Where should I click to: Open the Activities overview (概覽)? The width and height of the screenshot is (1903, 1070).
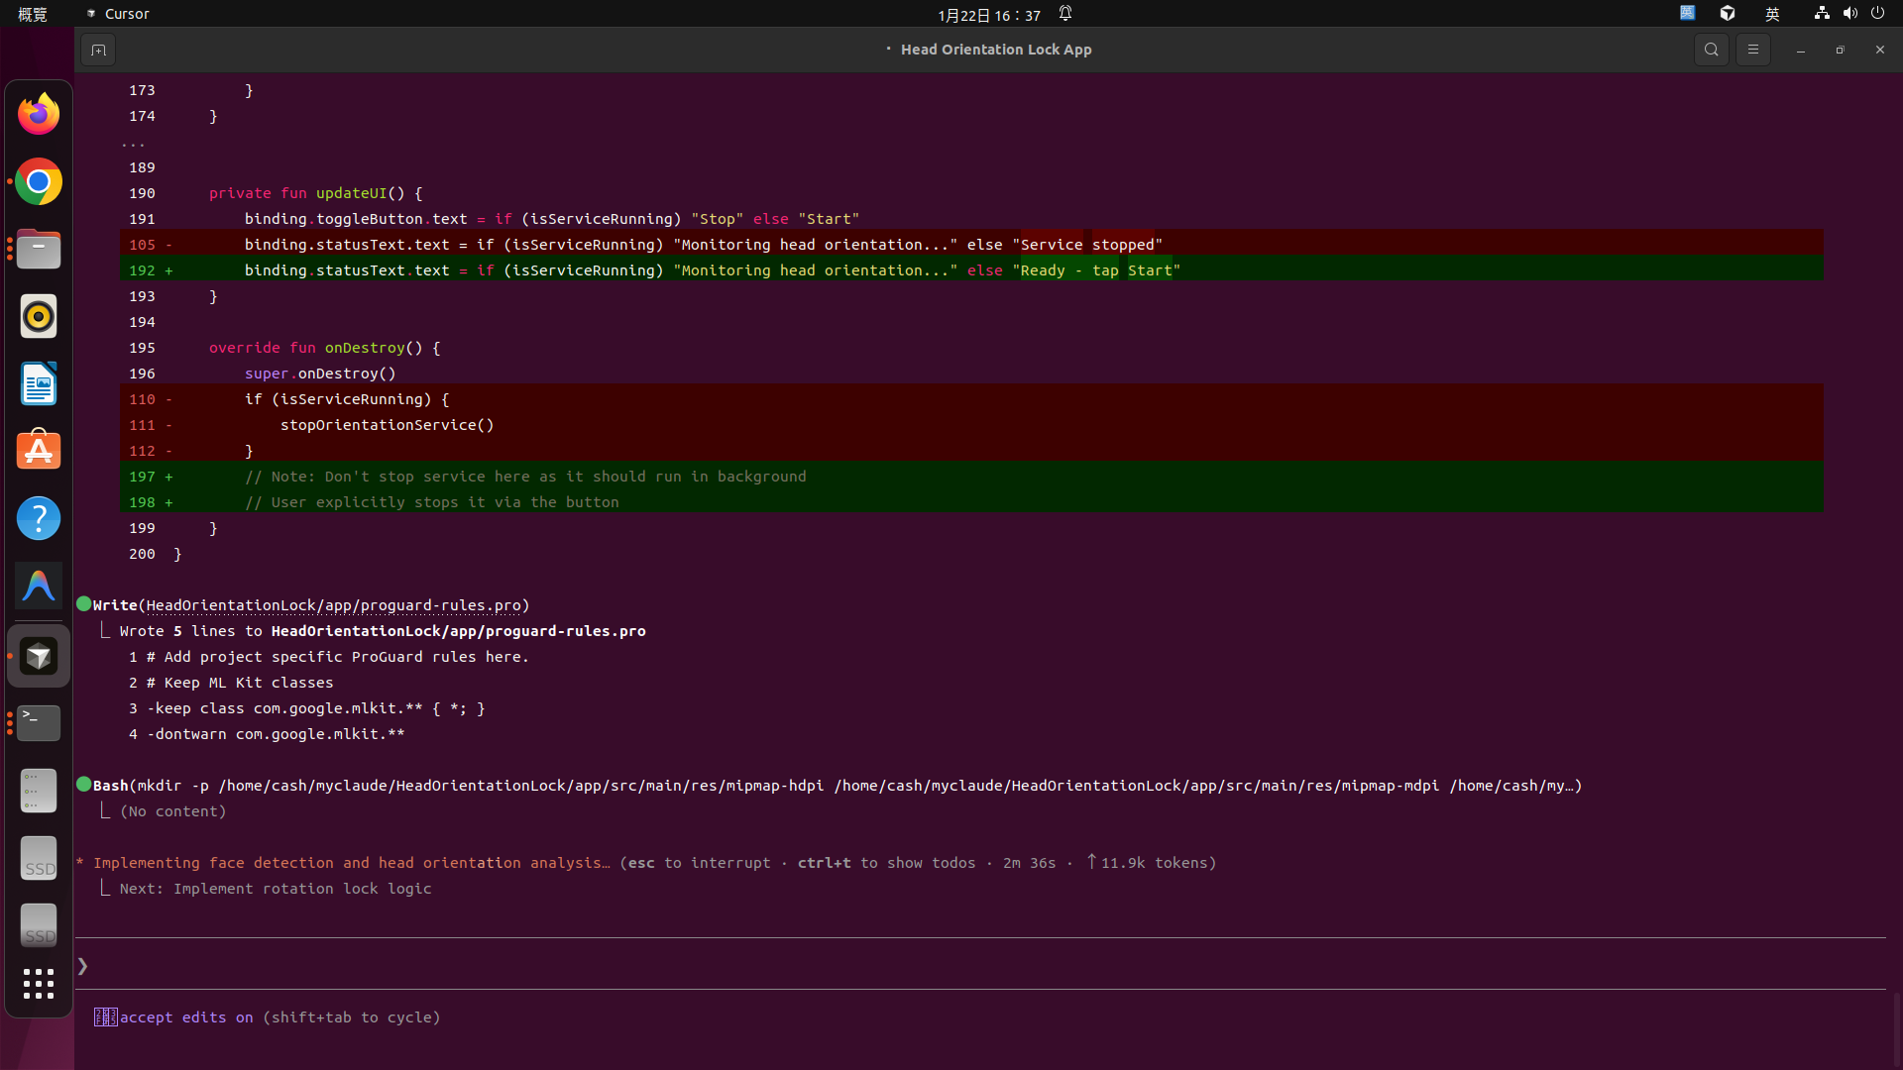point(32,14)
